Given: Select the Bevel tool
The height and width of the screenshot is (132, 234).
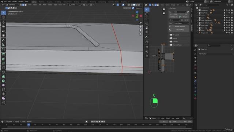Looking at the screenshot, I should pos(3,63).
